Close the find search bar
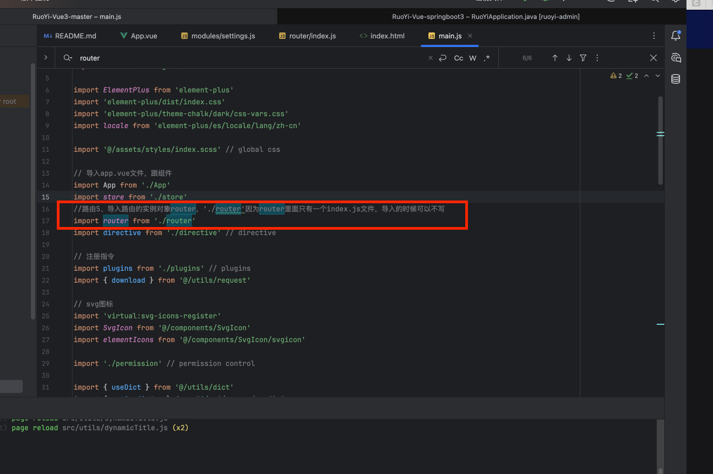The height and width of the screenshot is (474, 713). (653, 58)
